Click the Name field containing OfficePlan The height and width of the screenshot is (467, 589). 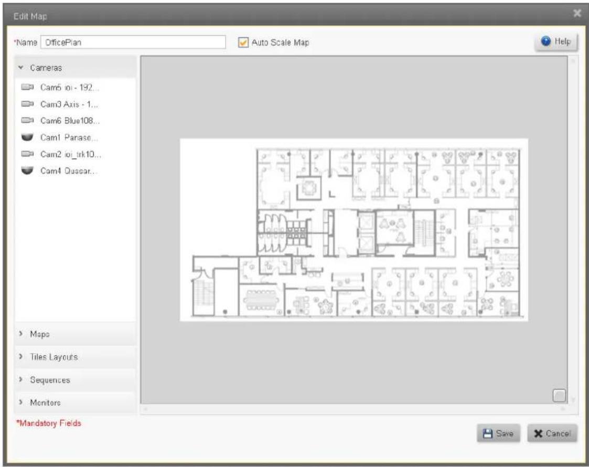pyautogui.click(x=133, y=42)
